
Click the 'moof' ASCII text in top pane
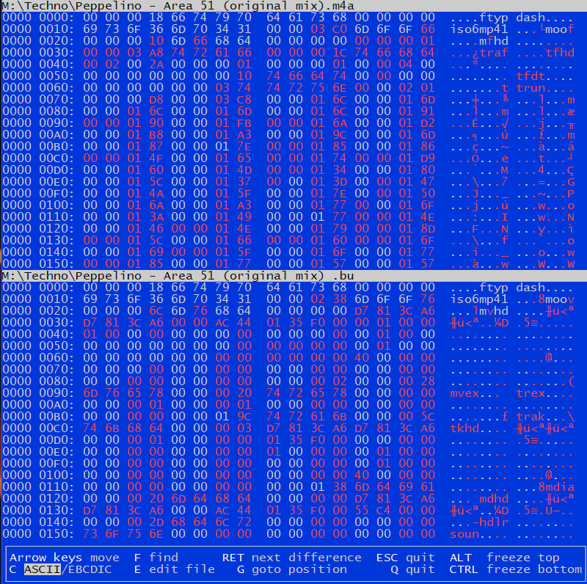pyautogui.click(x=559, y=29)
